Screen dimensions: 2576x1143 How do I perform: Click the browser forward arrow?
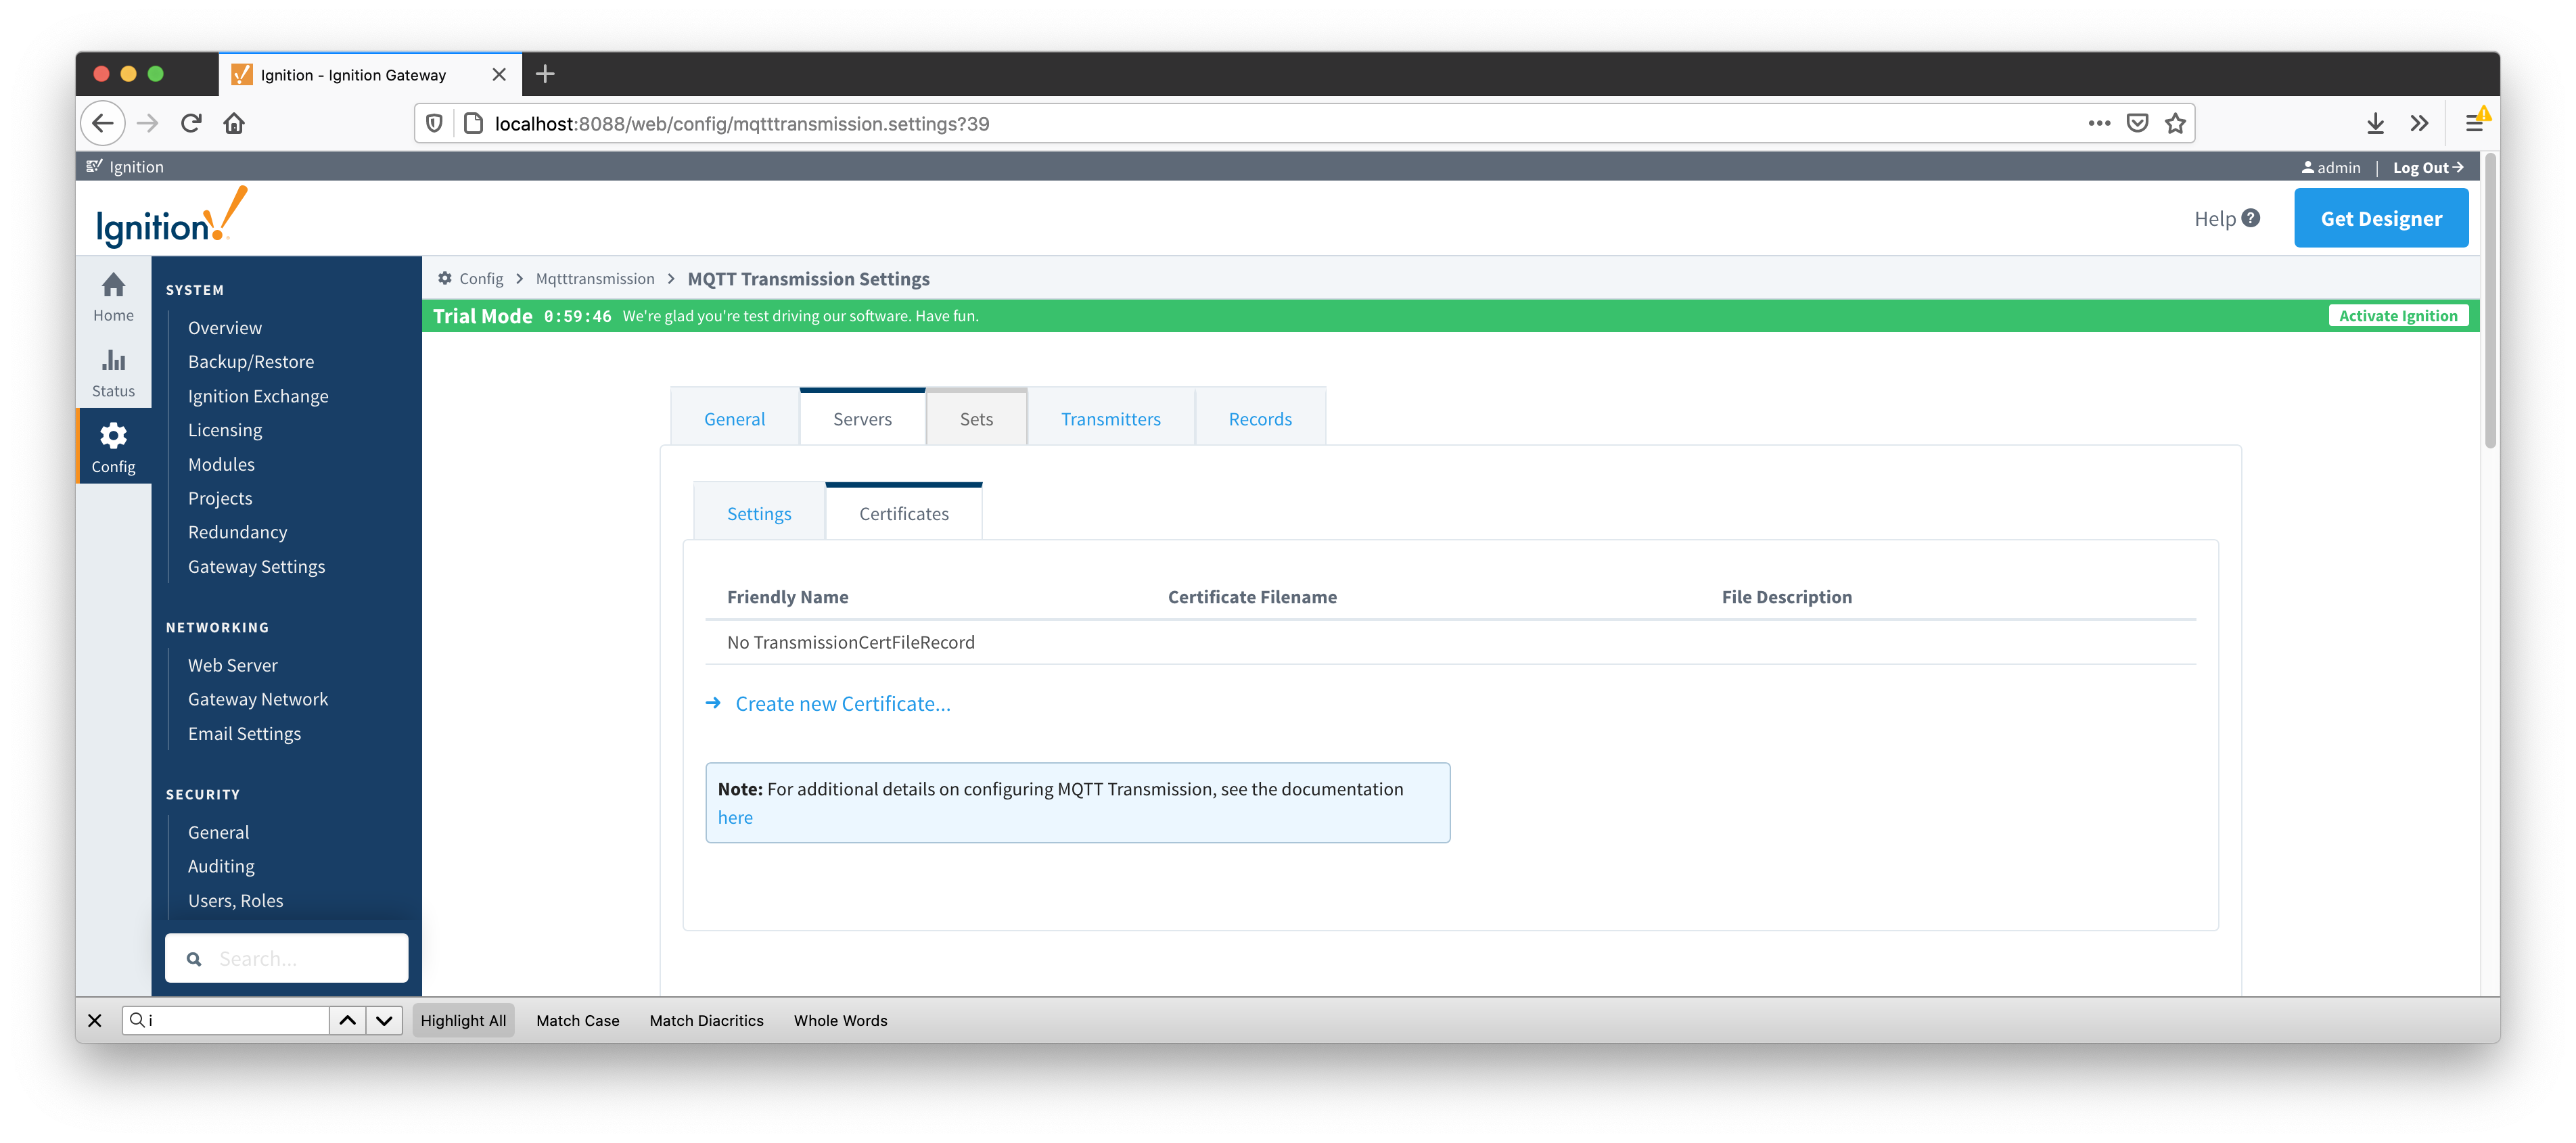pyautogui.click(x=148, y=123)
